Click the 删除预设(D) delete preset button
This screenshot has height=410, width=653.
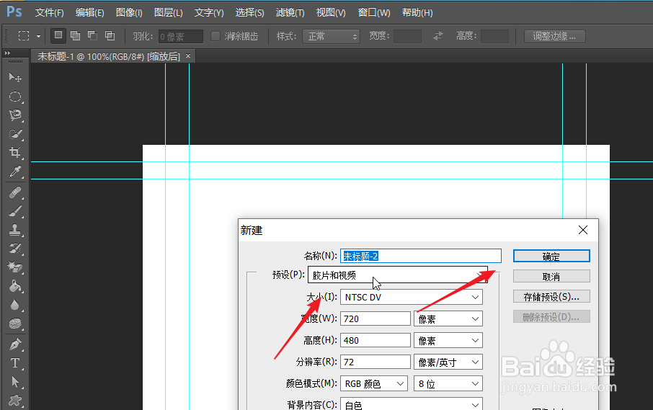point(551,317)
